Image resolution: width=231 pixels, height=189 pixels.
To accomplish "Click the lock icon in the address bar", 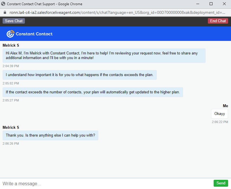I will coord(5,12).
